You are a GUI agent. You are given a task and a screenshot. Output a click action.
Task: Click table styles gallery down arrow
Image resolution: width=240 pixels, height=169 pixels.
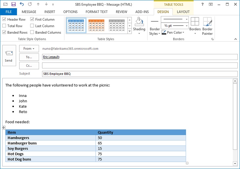[x=130, y=26]
